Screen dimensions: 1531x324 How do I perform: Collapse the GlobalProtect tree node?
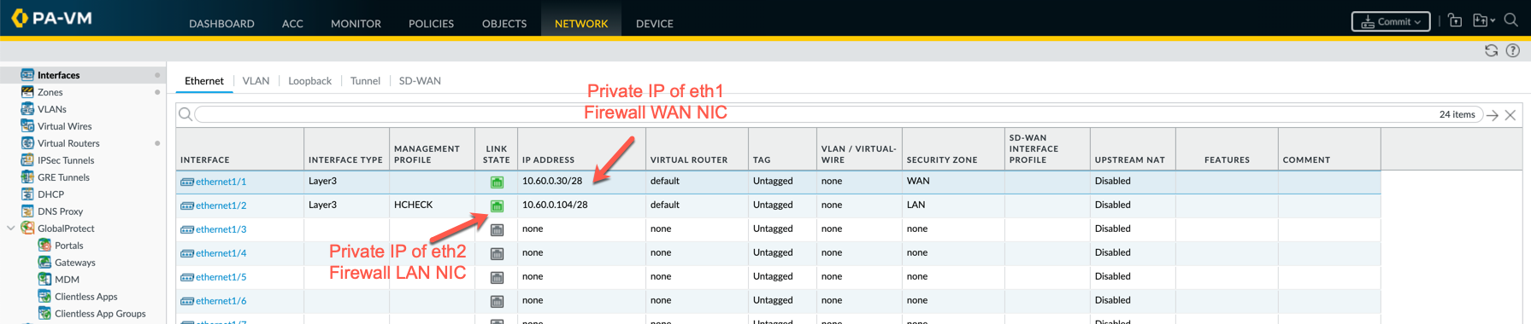coord(11,229)
